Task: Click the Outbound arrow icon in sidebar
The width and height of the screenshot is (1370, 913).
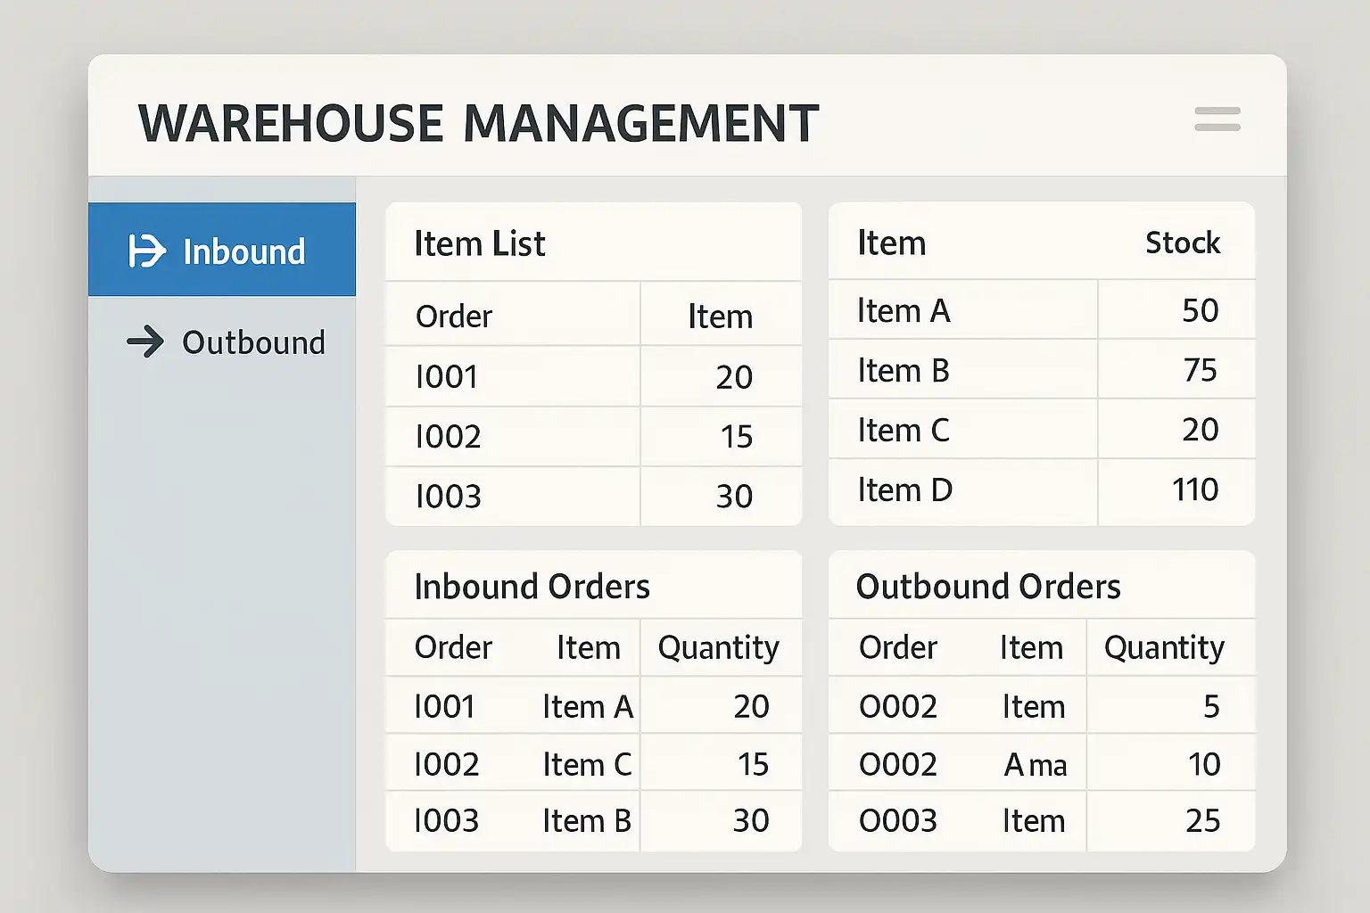Action: 145,342
